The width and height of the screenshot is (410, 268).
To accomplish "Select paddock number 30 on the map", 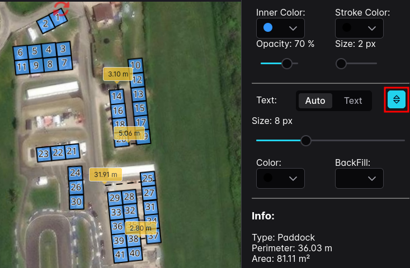I will coord(77,202).
